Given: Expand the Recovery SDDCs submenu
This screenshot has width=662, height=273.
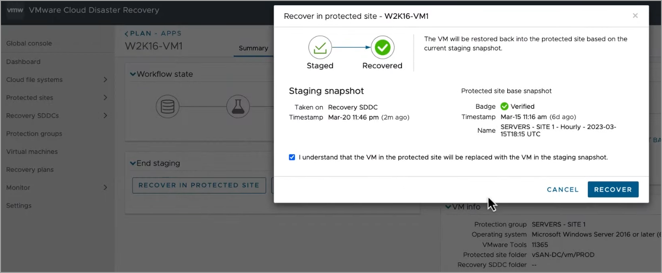Looking at the screenshot, I should coord(105,115).
